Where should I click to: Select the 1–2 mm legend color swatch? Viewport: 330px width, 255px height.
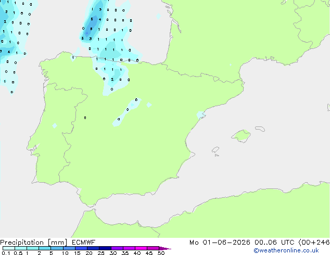33,248
